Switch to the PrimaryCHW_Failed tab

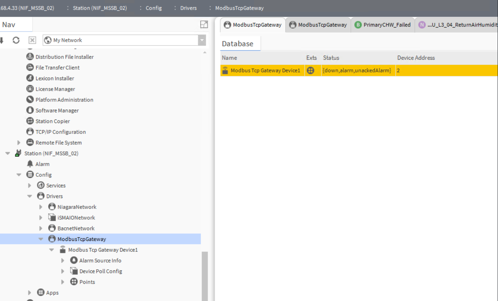tap(383, 25)
